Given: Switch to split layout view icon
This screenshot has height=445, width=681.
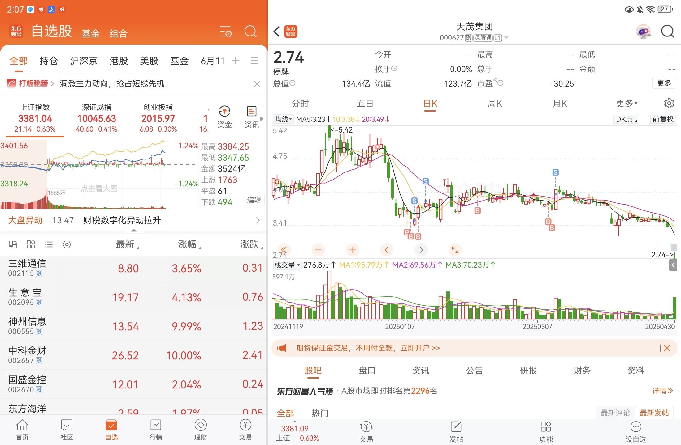Looking at the screenshot, I should point(13,244).
